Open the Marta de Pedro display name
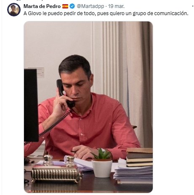This screenshot has height=195, width=194. 42,6
